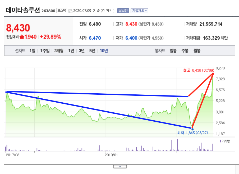Click the red up-arrow change icon
The image size is (239, 174).
click(x=22, y=36)
